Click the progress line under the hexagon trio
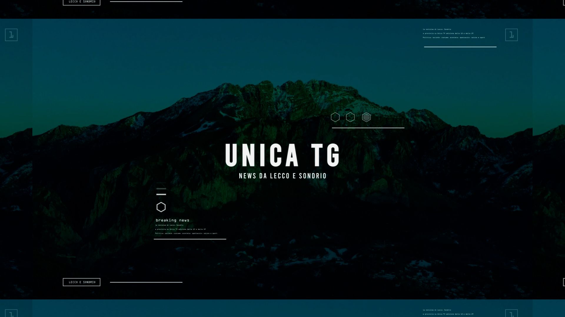 (368, 128)
